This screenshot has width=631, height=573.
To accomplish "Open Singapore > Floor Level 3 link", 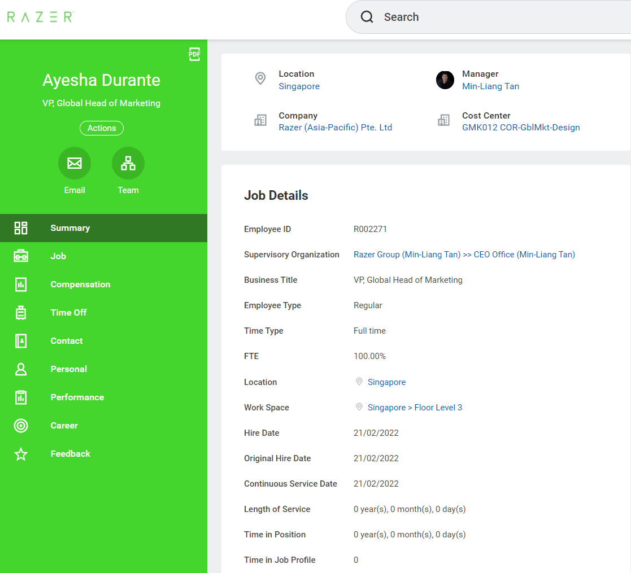I will tap(415, 408).
